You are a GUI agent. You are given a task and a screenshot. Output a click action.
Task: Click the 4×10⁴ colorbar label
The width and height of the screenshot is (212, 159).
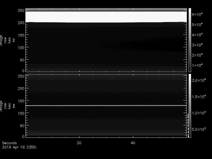click(197, 35)
